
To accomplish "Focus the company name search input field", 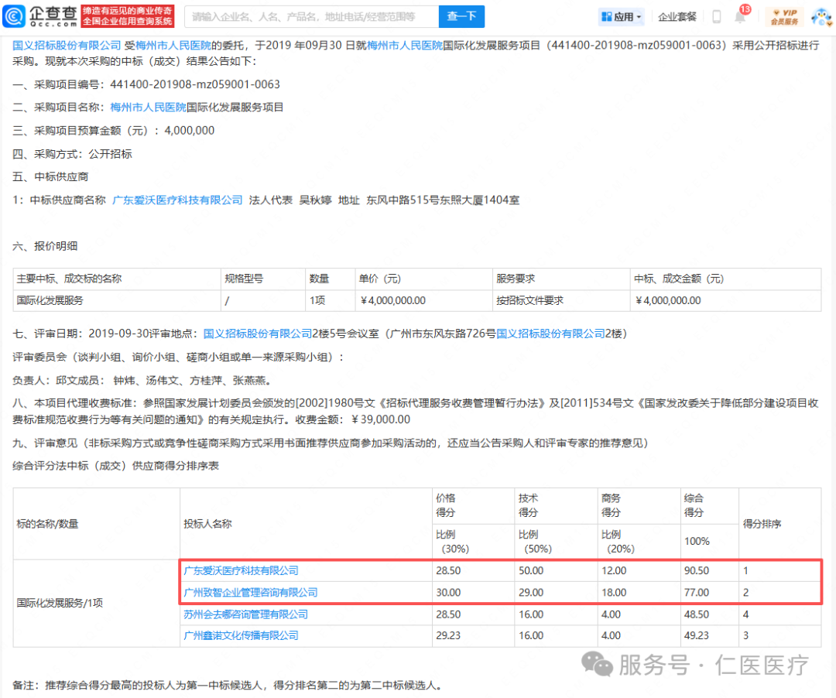I will coord(310,16).
